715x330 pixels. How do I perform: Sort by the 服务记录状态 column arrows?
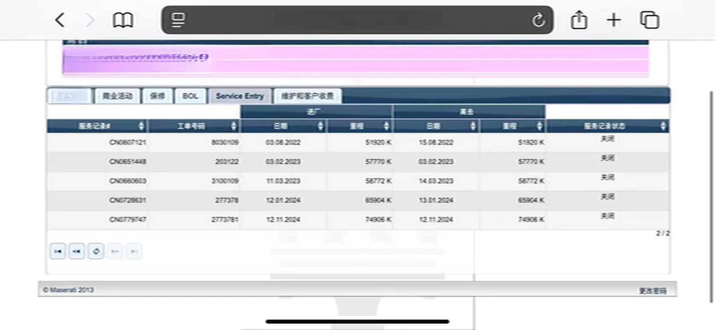pyautogui.click(x=663, y=126)
